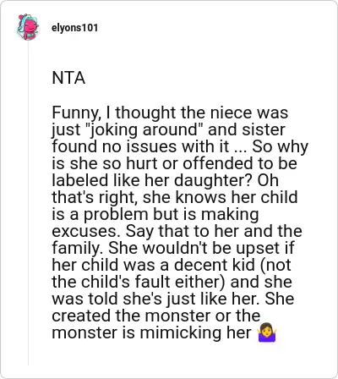Click the phrase 'decent kid (not'
The height and width of the screenshot is (379, 338).
coord(232,265)
